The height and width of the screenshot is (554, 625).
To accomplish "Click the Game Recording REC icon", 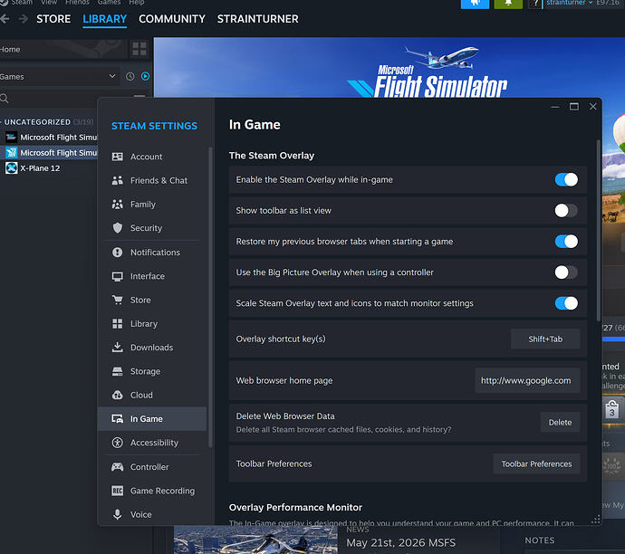I will click(117, 491).
